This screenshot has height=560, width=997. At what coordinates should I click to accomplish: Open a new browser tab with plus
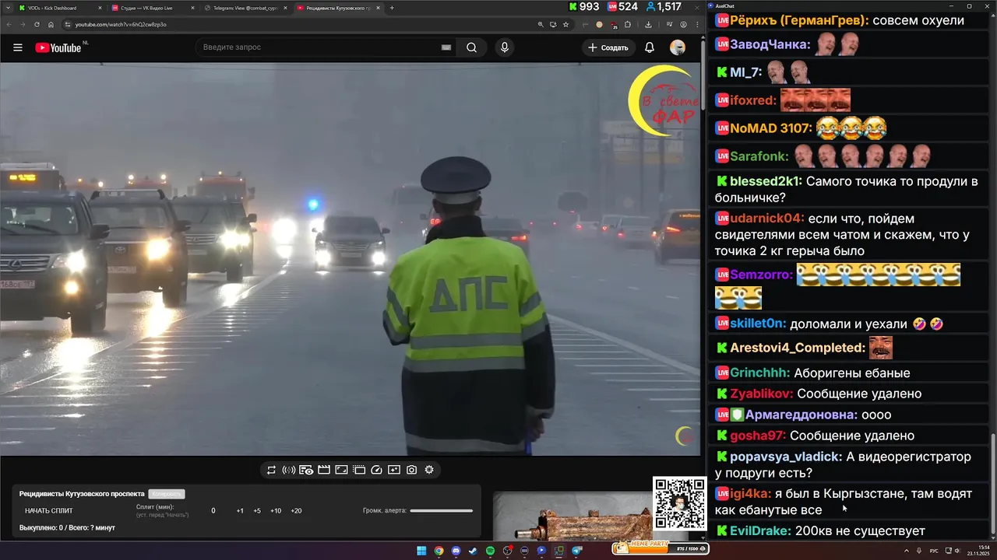(x=392, y=8)
